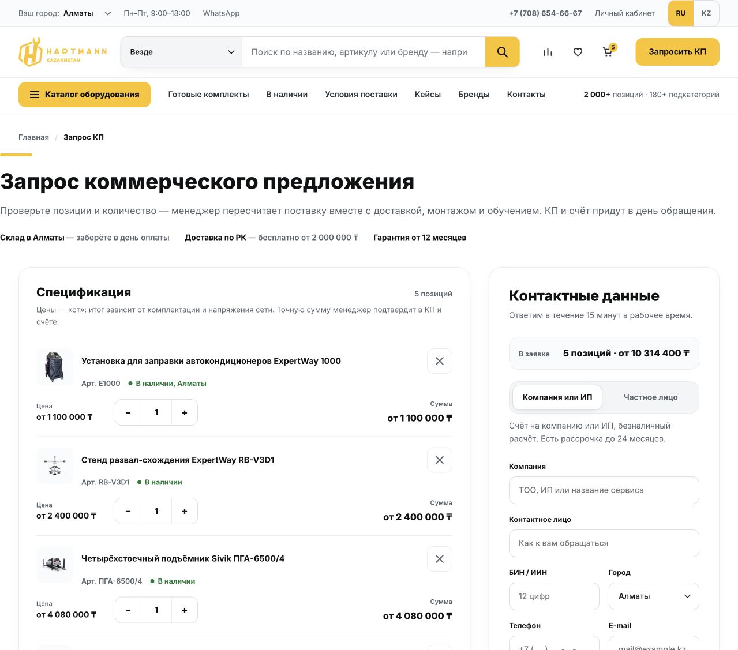Open Стенд развал-схождения ExpertWay RB-V3D1 link
This screenshot has width=738, height=650.
(x=178, y=460)
